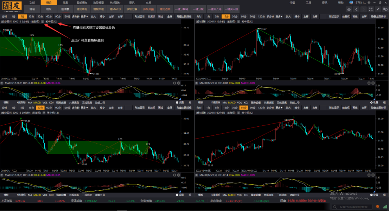This screenshot has height=211, width=389.
Task: Expand the 更多 dropdown in top-right chart
Action: click(x=279, y=16)
